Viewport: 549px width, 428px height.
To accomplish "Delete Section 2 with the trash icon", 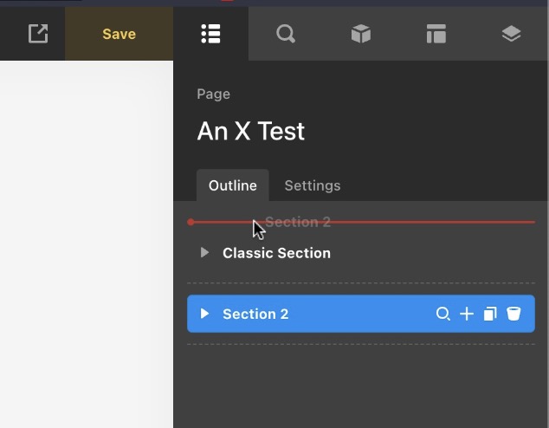I will pyautogui.click(x=513, y=314).
